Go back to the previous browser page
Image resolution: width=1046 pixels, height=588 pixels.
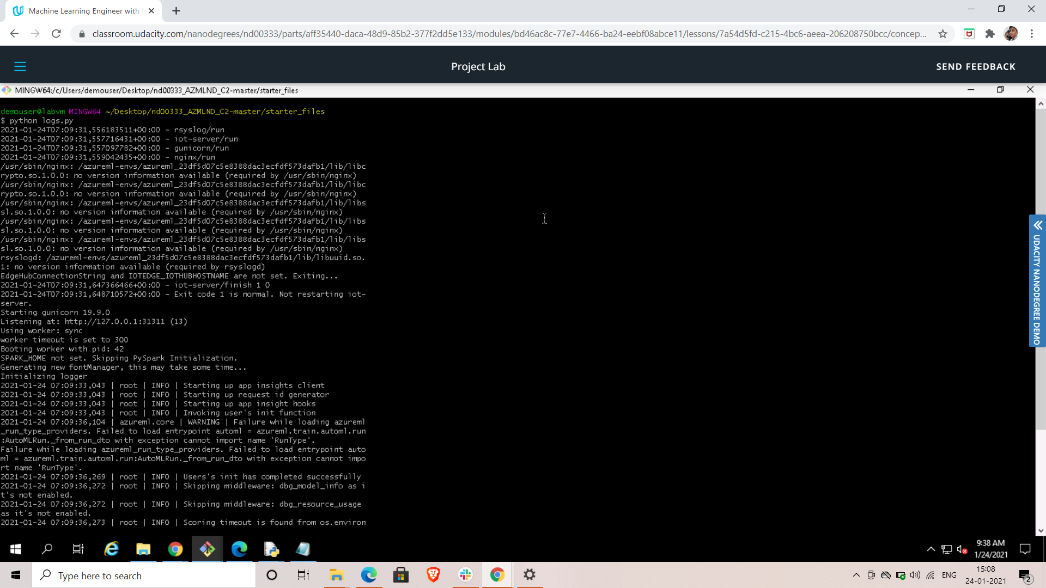coord(14,34)
